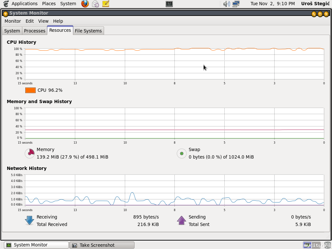The image size is (332, 249).
Task: Click the purple Sending arrow icon
Action: pos(182,220)
